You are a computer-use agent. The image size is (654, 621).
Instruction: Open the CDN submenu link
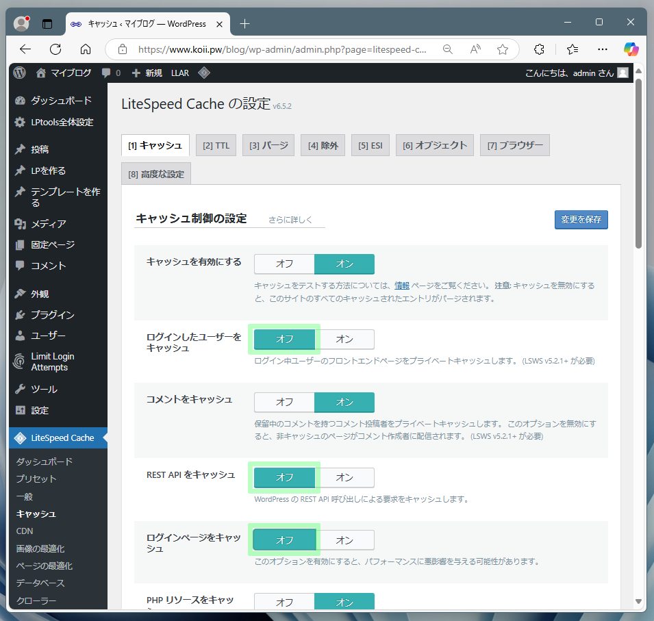coord(25,531)
